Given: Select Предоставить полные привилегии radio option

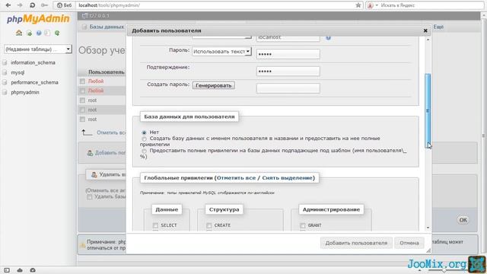Looking at the screenshot, I should 144,151.
